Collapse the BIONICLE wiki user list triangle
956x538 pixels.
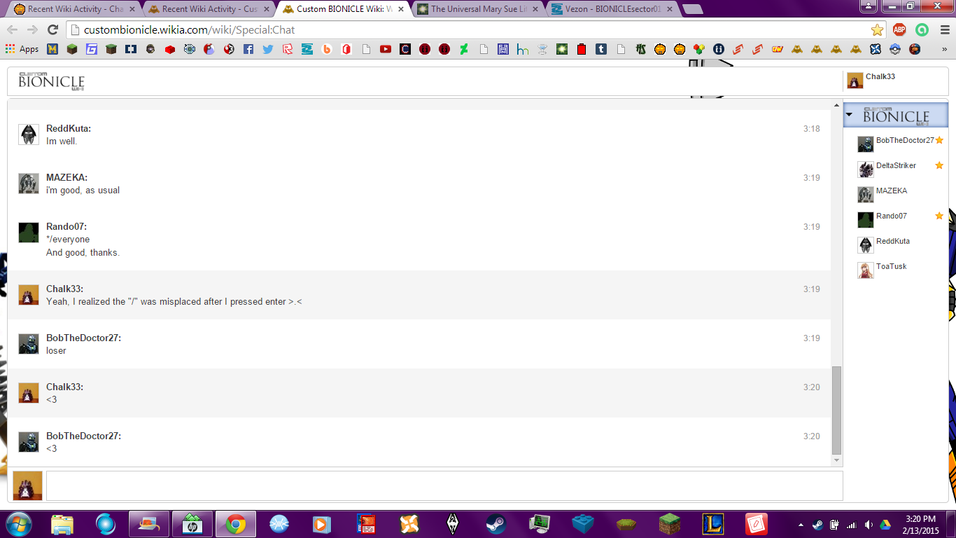(849, 114)
